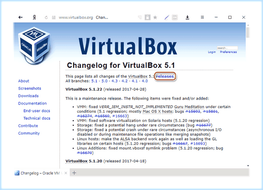Click the Mac OS X text

click(152, 111)
